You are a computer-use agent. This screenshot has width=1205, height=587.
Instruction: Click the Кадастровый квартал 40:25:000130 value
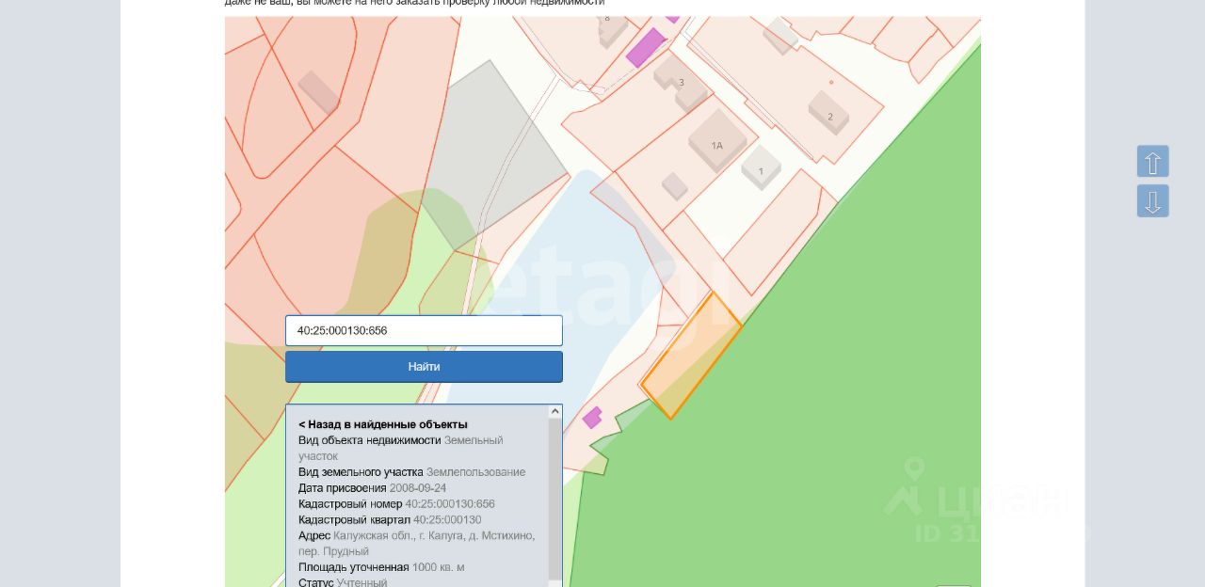point(447,520)
